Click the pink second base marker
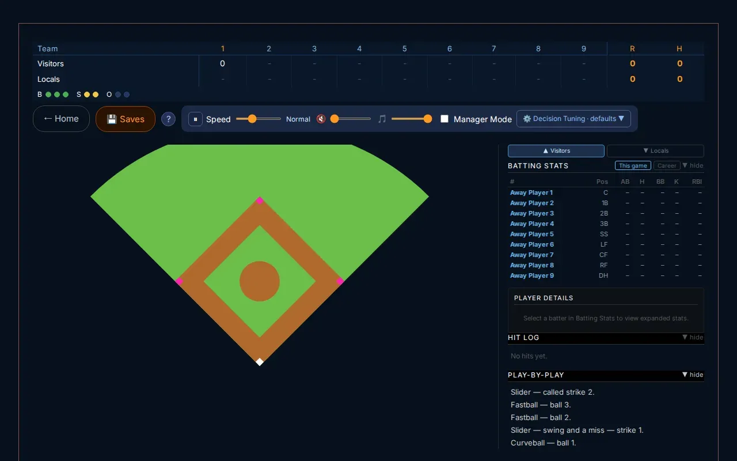Viewport: 737px width, 461px height. click(260, 201)
